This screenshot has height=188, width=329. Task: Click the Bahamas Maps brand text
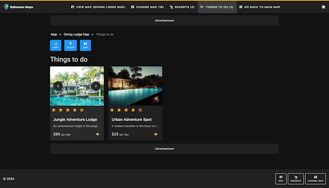pyautogui.click(x=22, y=7)
